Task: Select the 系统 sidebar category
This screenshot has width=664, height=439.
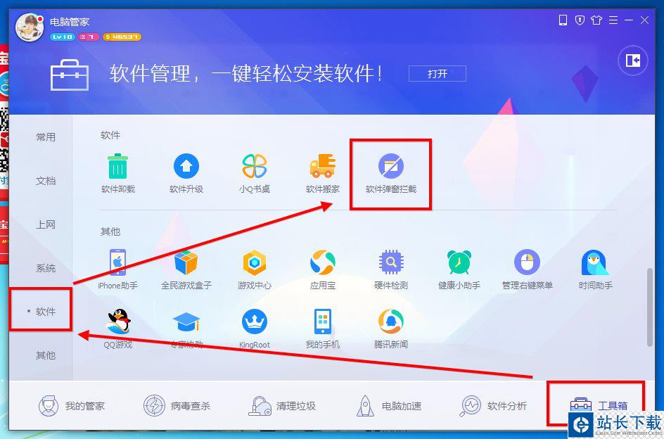Action: 46,268
